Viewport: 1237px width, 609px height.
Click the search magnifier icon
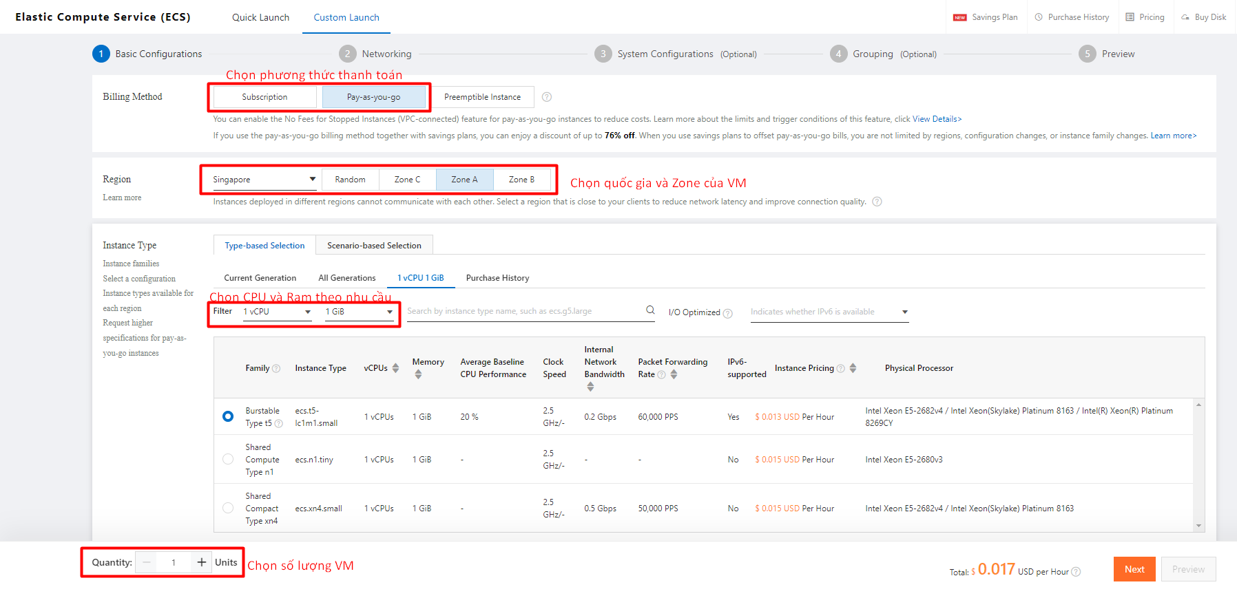point(650,310)
